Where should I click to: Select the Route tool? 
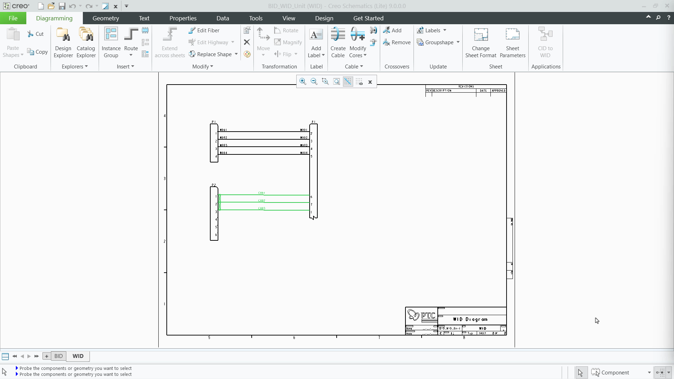point(131,42)
